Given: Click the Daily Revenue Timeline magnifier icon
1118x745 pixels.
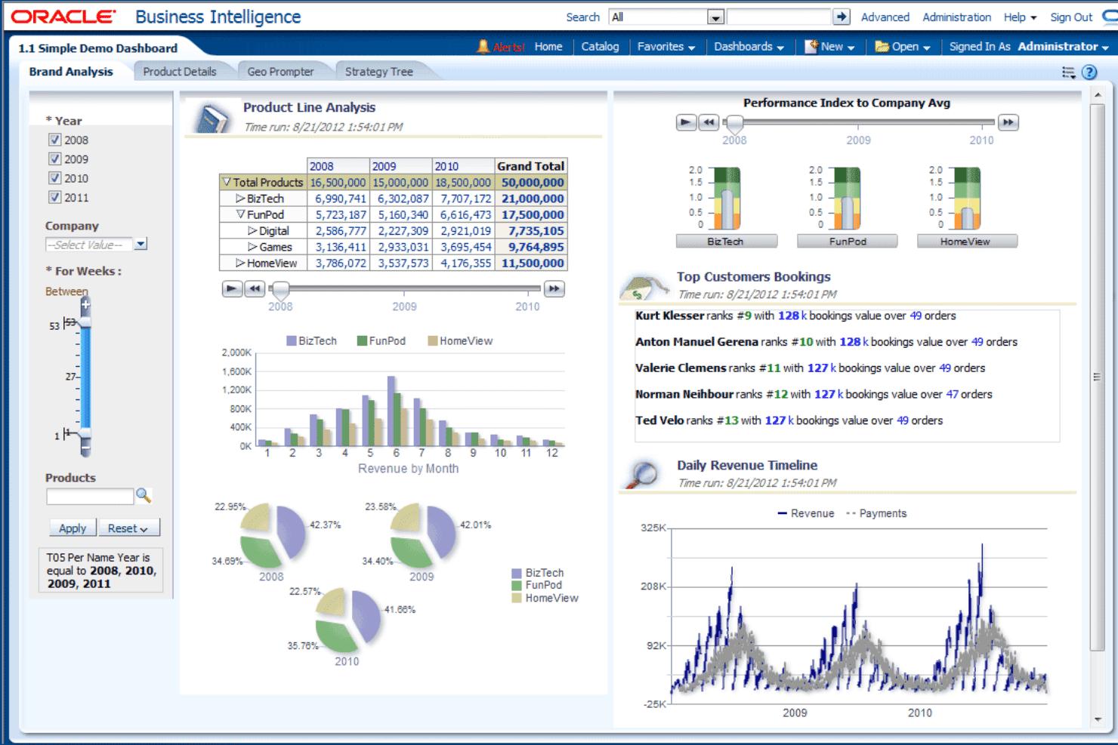Looking at the screenshot, I should coord(642,475).
